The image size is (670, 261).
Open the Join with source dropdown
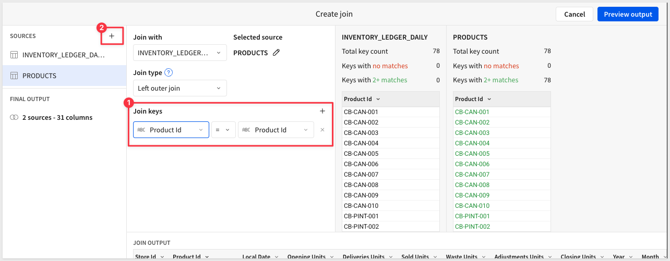coord(180,53)
